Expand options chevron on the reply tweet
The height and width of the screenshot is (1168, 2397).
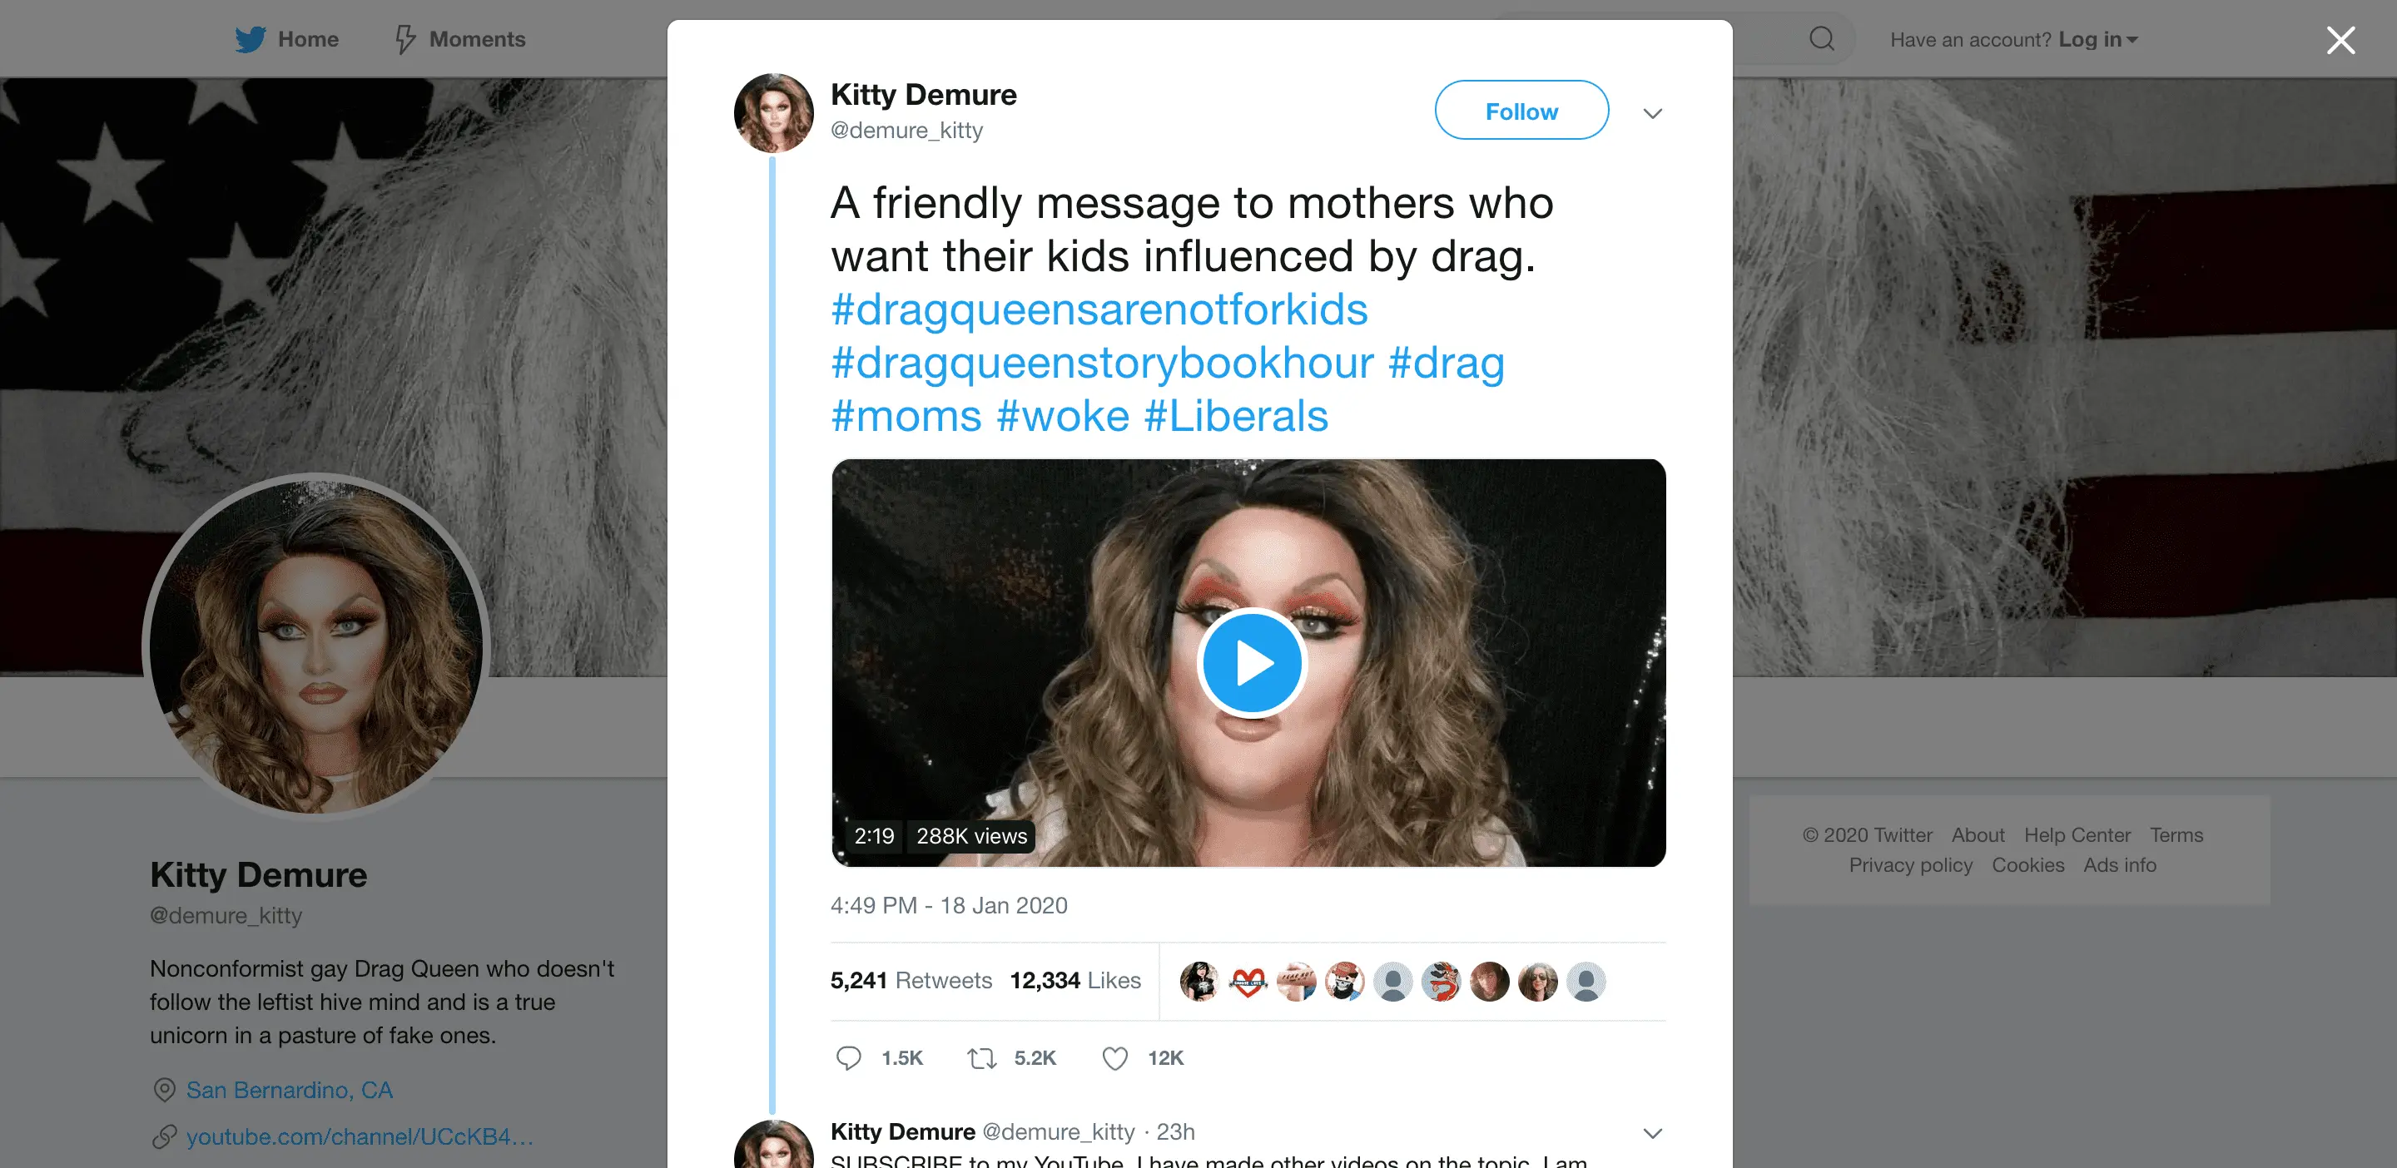tap(1651, 1133)
